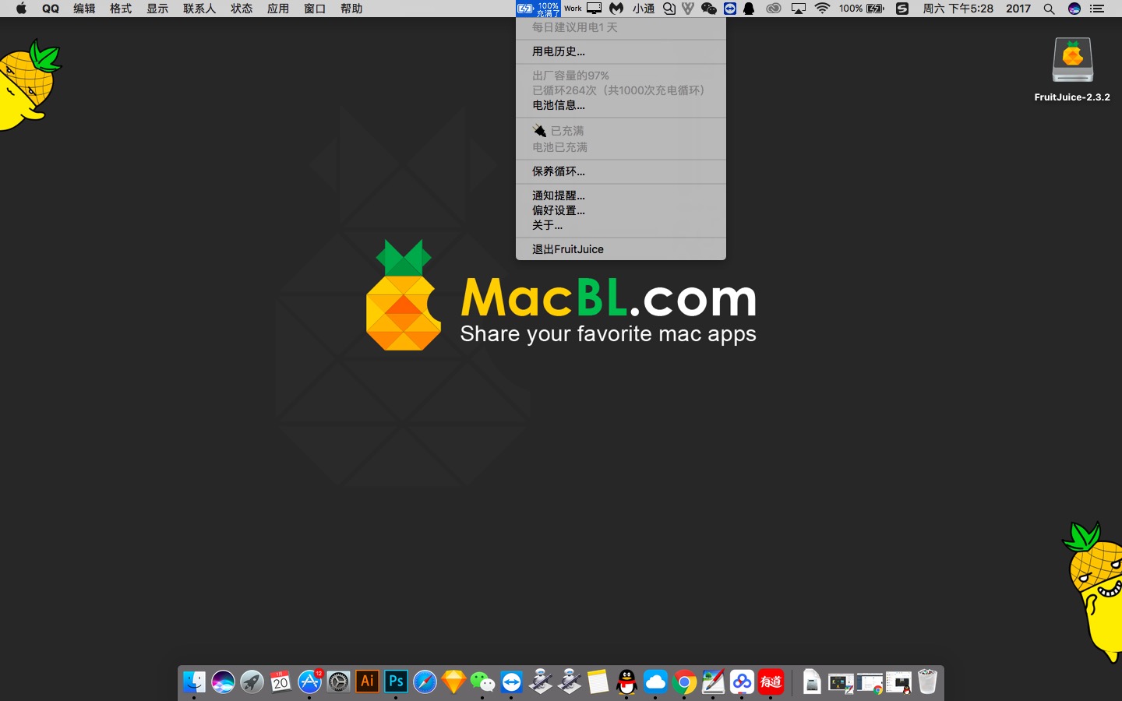Open Finder from the Dock
The image size is (1122, 701).
(194, 682)
